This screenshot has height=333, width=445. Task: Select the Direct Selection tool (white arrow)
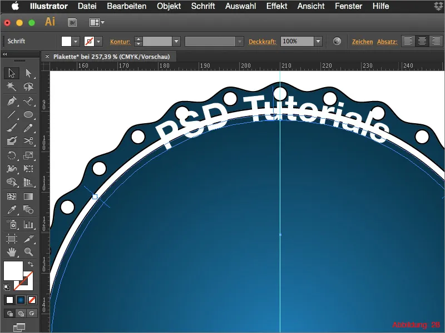28,73
